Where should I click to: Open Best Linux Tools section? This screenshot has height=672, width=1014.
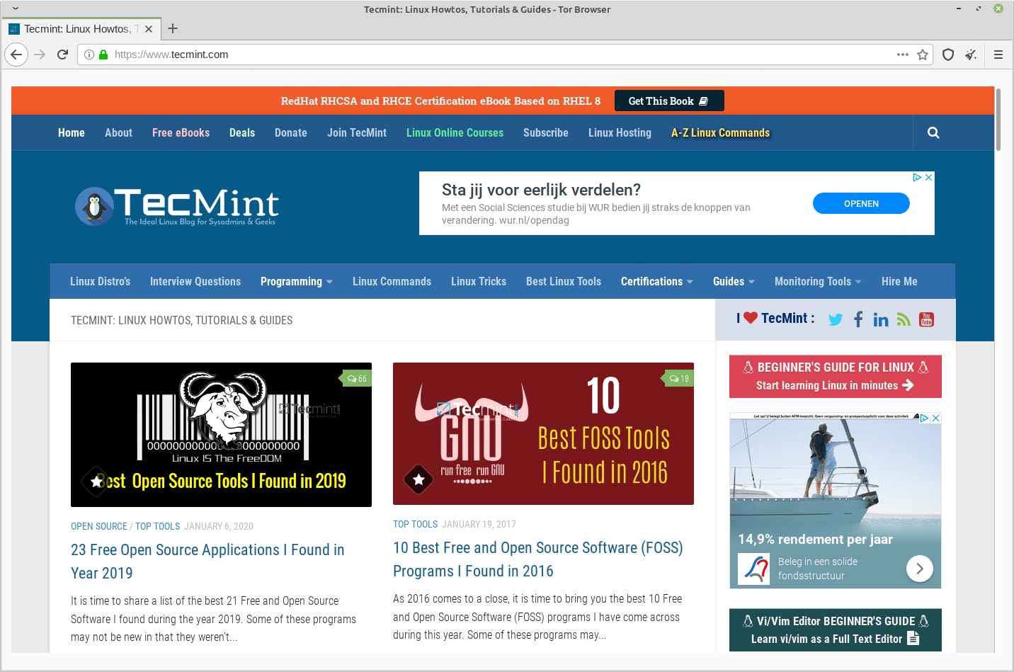tap(564, 281)
